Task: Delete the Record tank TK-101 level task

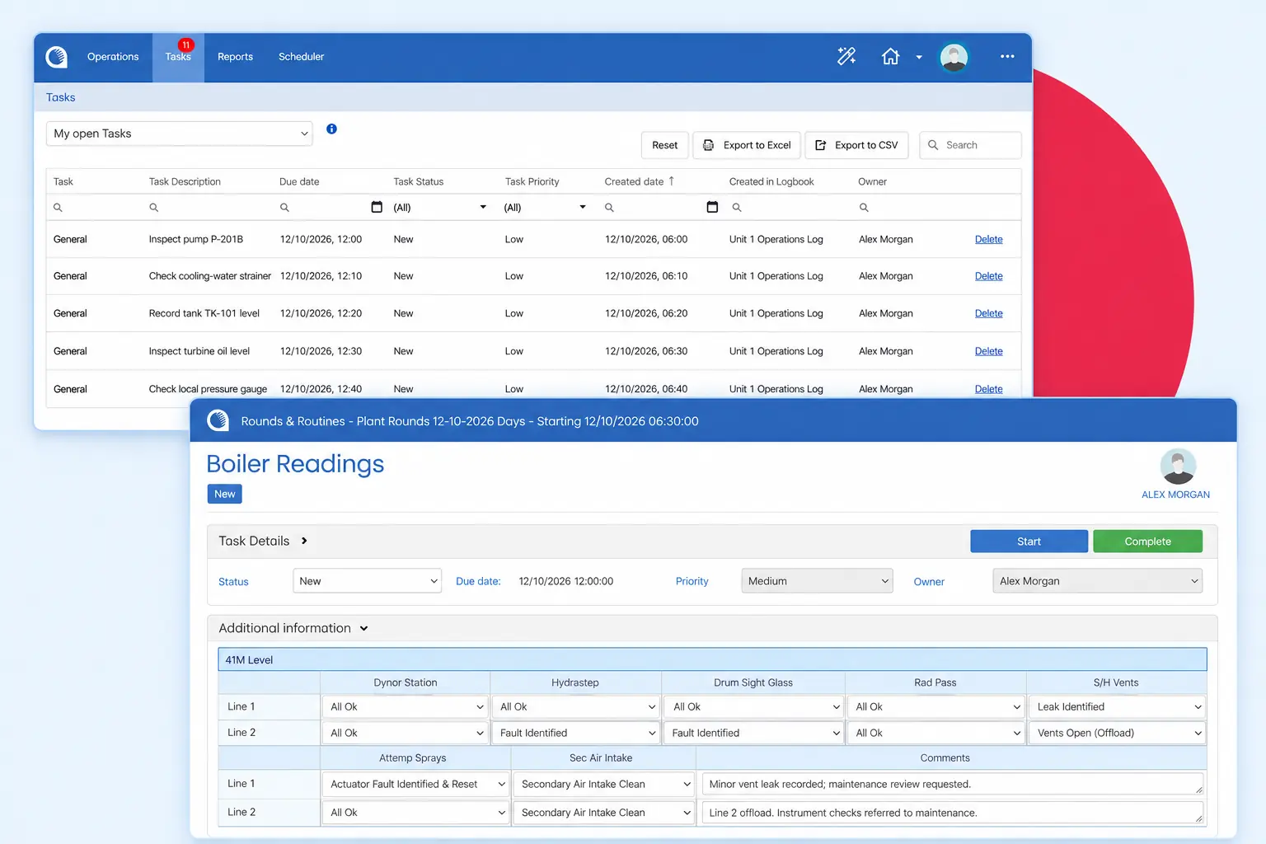Action: (988, 313)
